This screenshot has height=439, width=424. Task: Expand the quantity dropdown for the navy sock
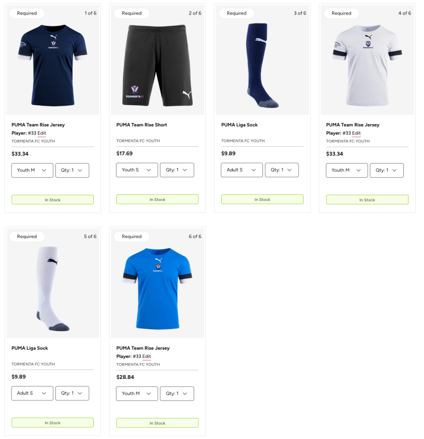click(x=282, y=170)
